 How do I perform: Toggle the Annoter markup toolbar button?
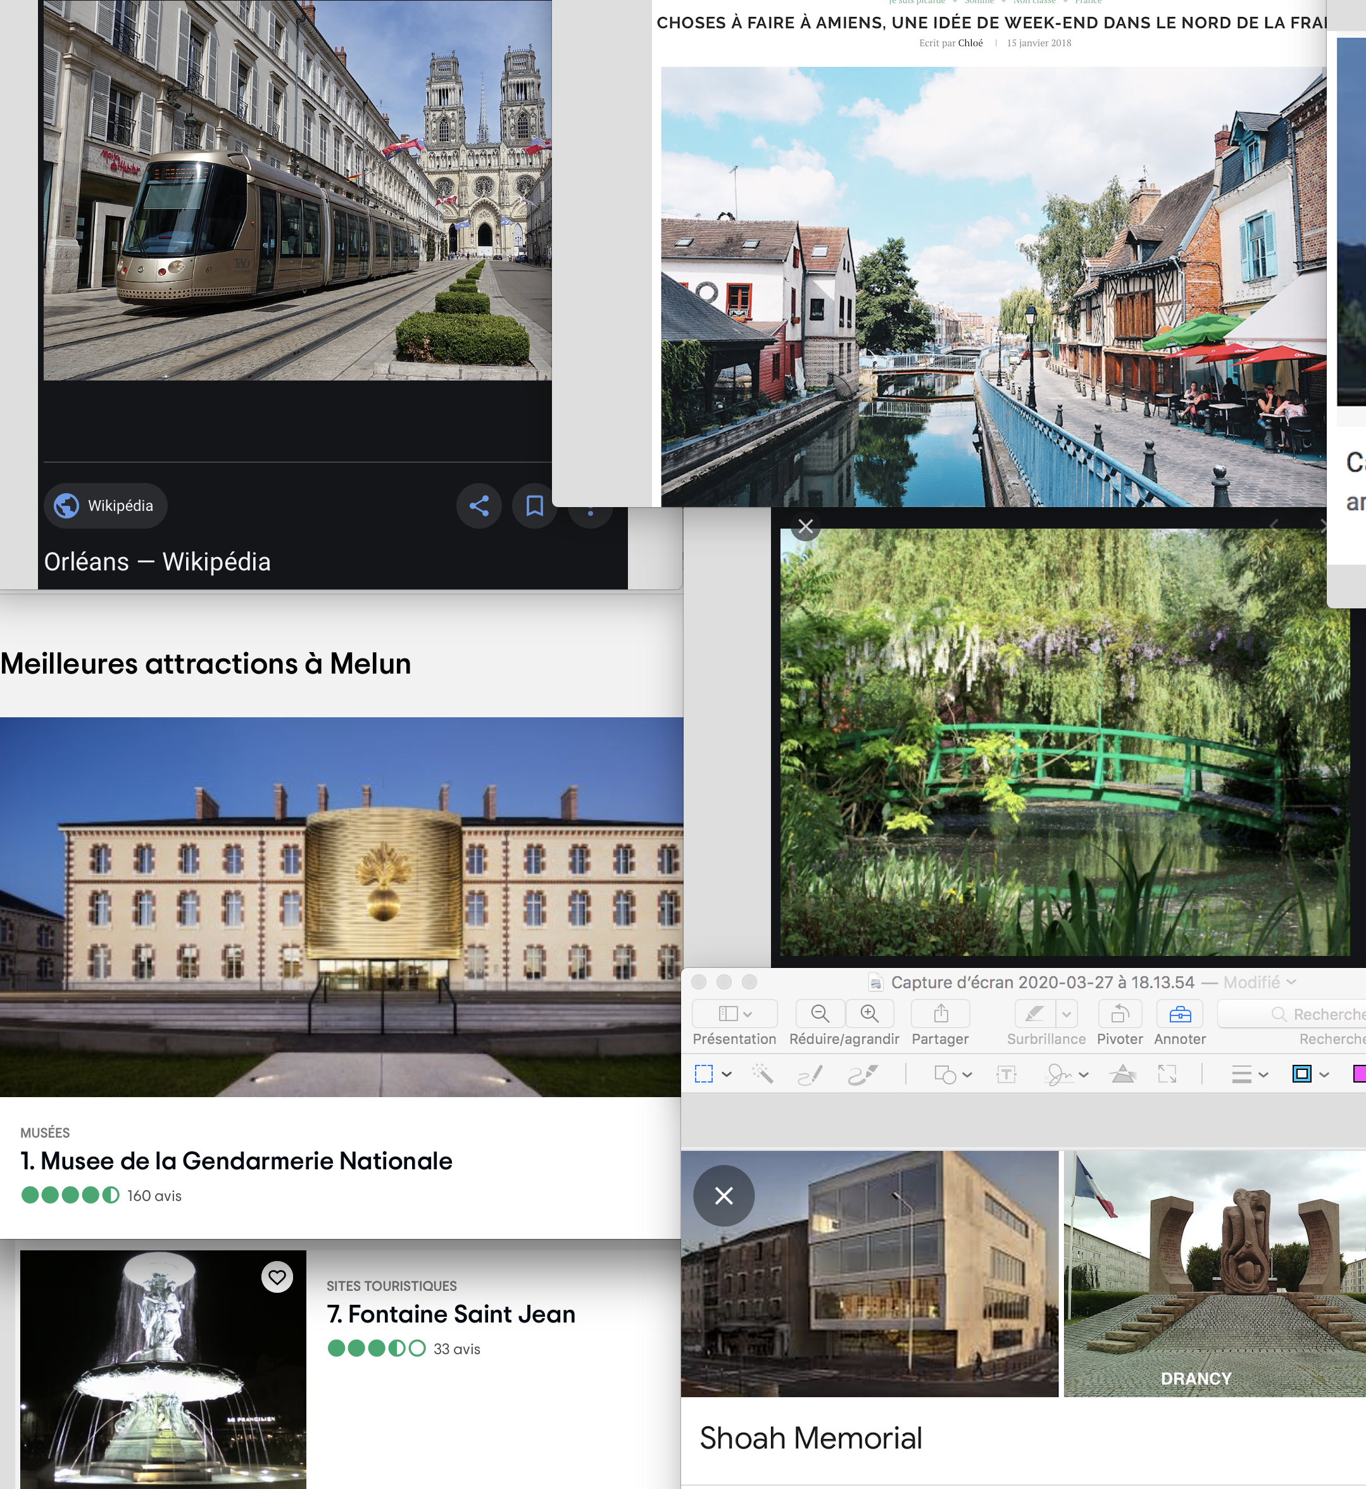coord(1180,1014)
